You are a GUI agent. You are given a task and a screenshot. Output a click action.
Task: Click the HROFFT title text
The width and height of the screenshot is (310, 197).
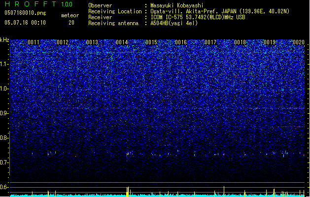pos(31,4)
